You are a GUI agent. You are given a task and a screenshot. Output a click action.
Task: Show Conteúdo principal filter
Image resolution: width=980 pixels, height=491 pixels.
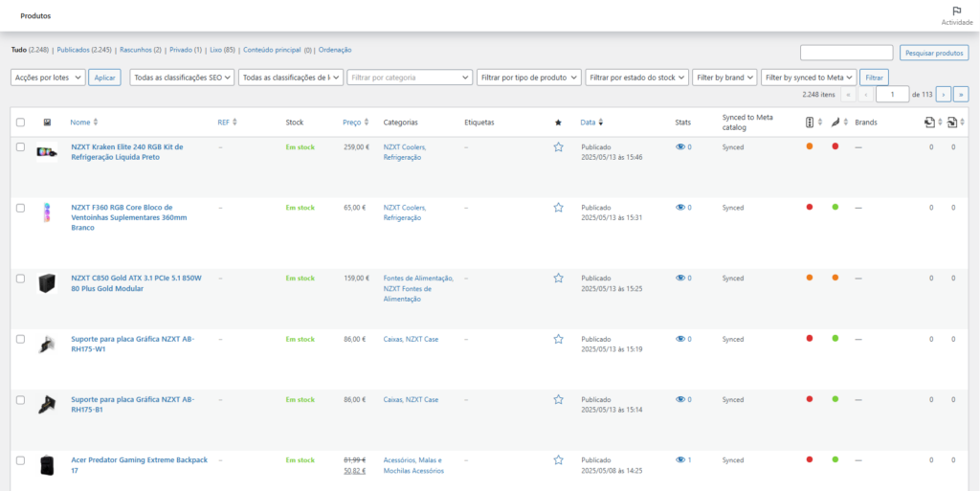[272, 50]
